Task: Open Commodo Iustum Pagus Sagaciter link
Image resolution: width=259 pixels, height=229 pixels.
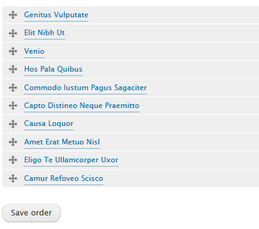Action: [86, 88]
